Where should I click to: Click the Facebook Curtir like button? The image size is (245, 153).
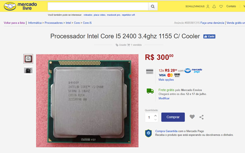209,37
